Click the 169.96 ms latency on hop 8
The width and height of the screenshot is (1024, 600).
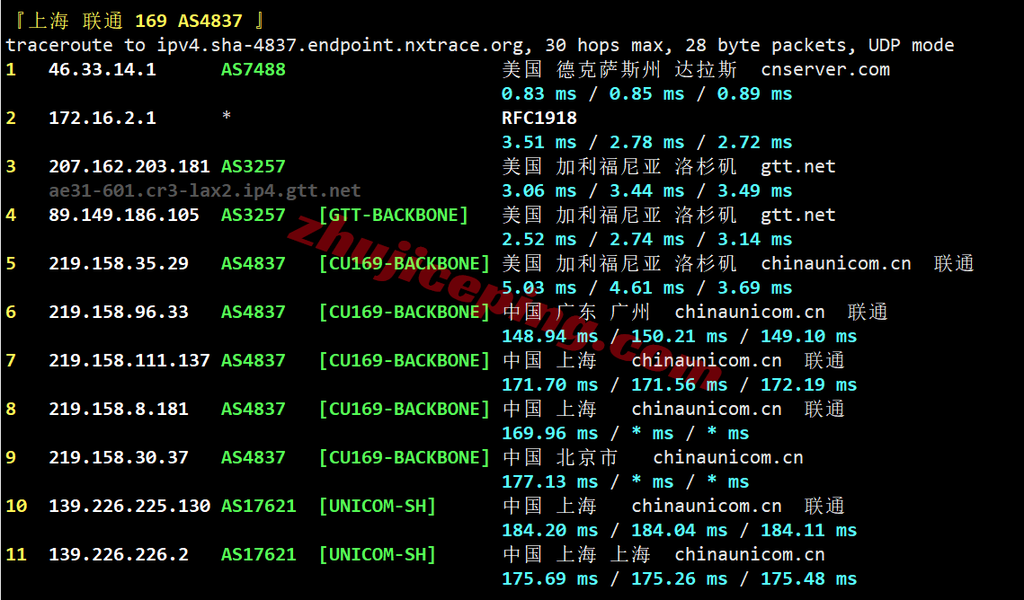(x=550, y=434)
